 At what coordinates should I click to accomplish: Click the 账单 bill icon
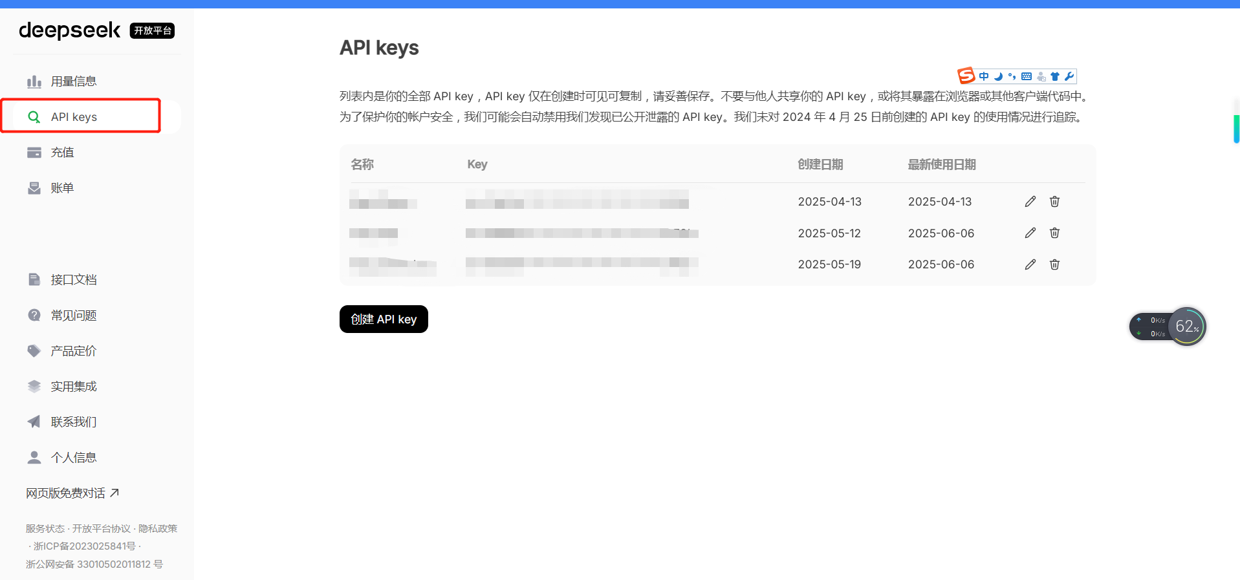coord(34,188)
